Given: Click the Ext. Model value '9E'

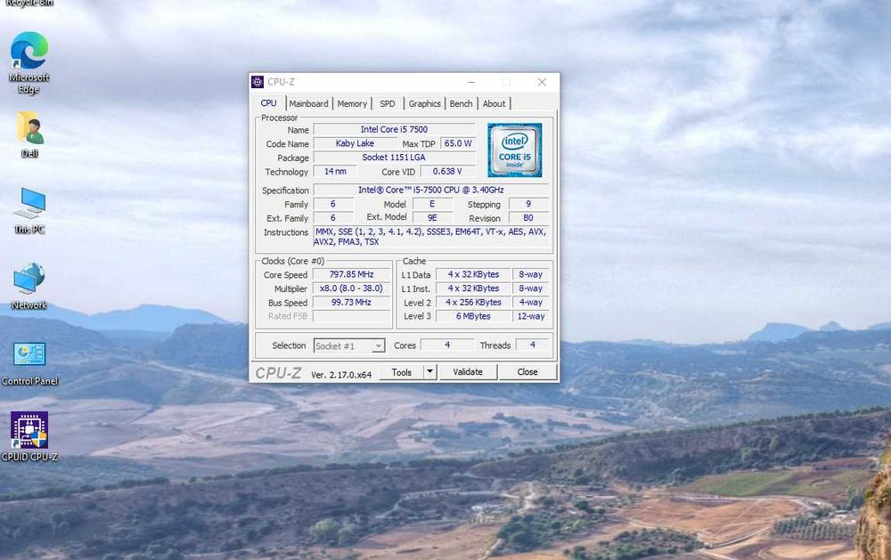Looking at the screenshot, I should pos(432,217).
